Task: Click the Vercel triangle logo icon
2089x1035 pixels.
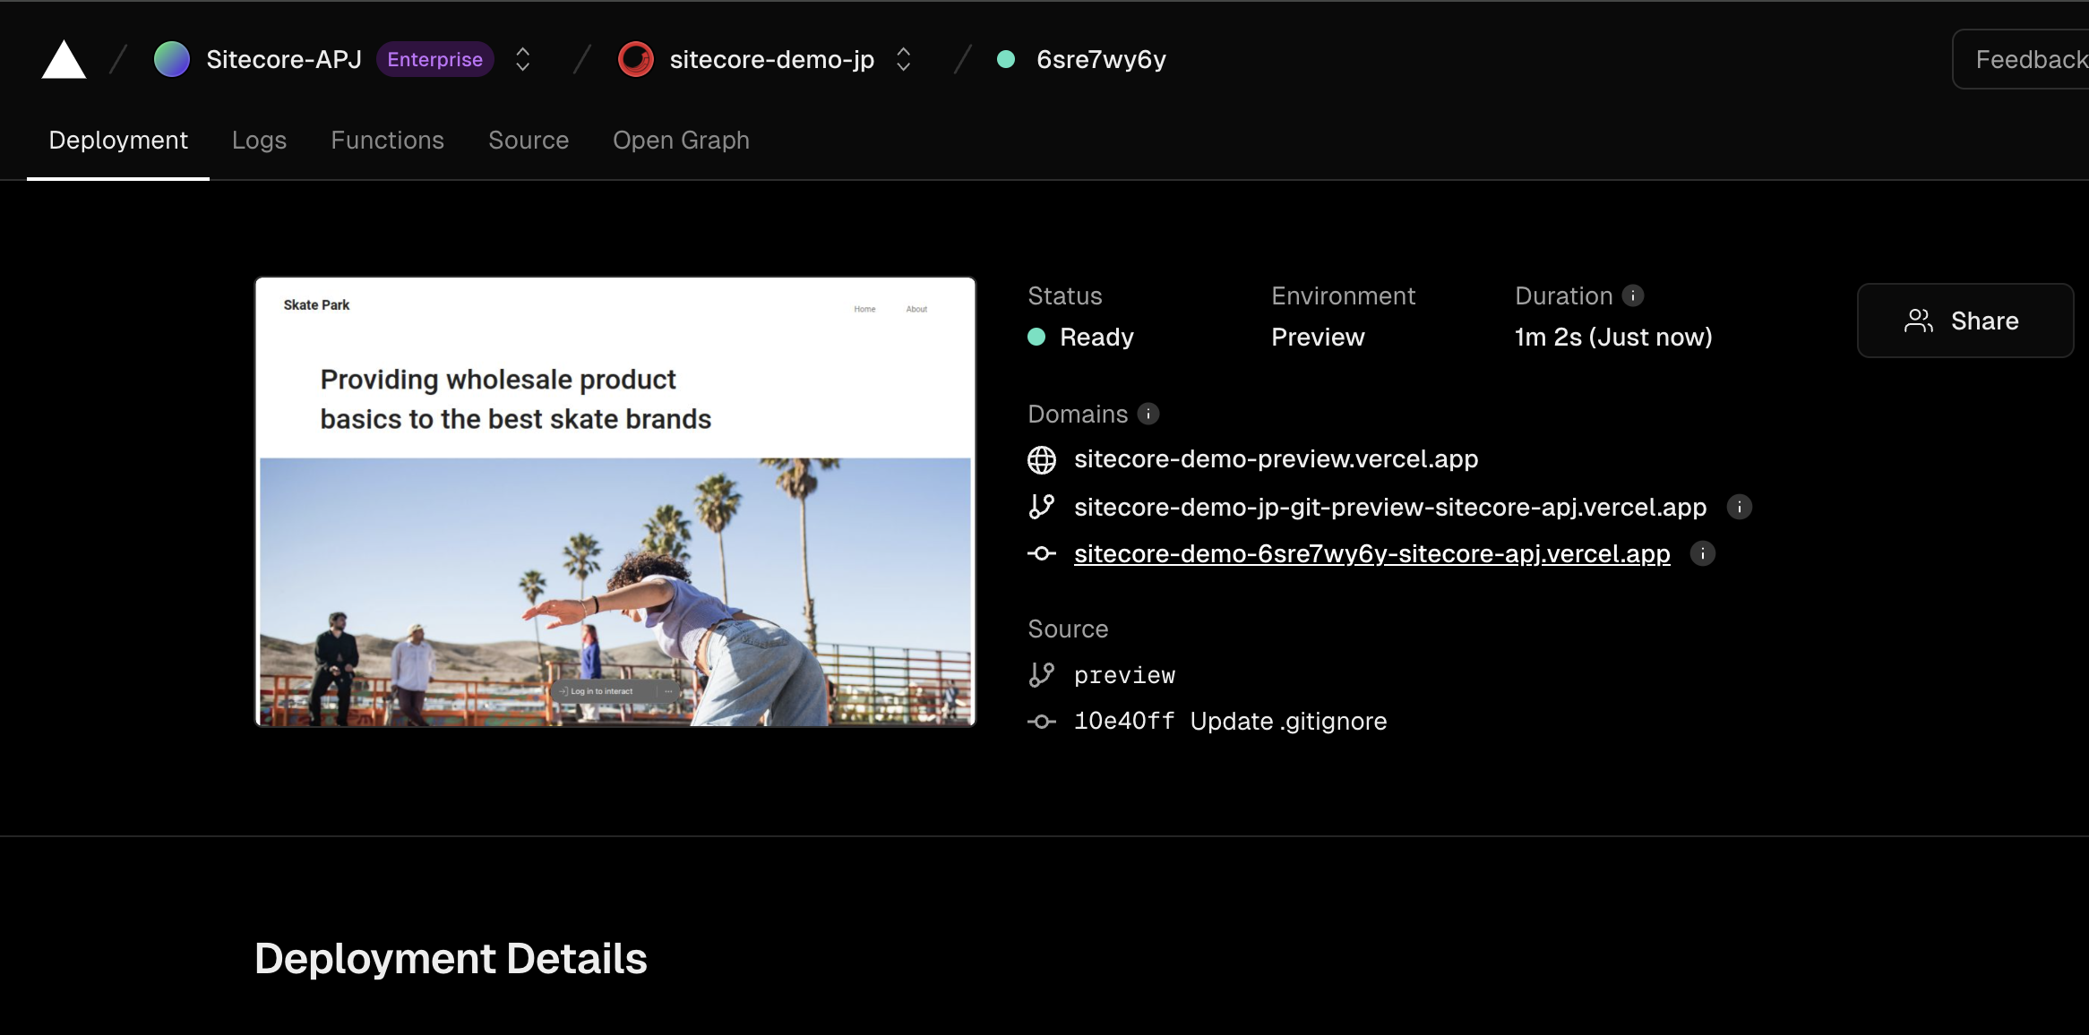Action: click(x=63, y=58)
